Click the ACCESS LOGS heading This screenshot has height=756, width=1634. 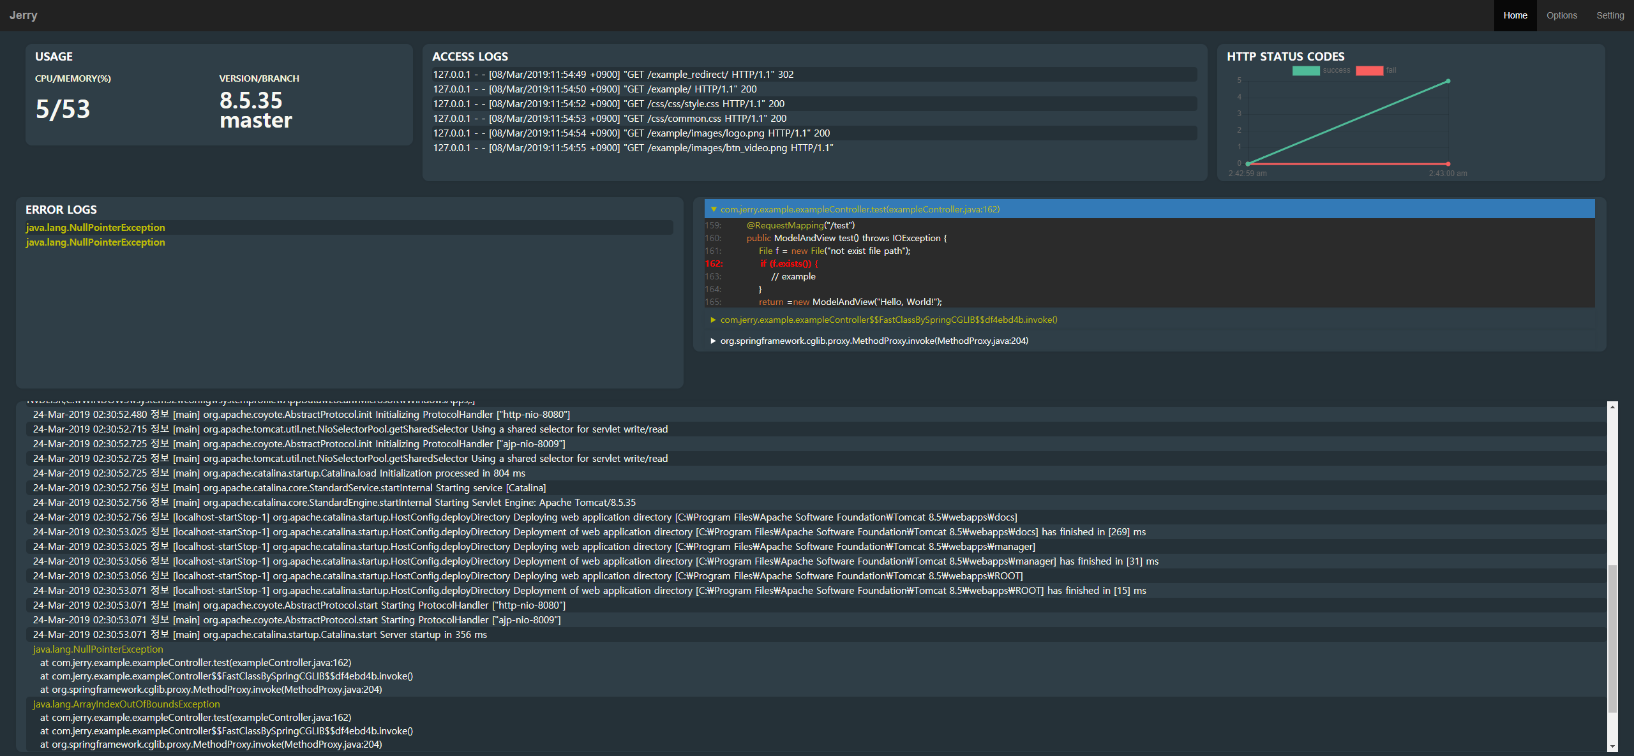point(470,57)
